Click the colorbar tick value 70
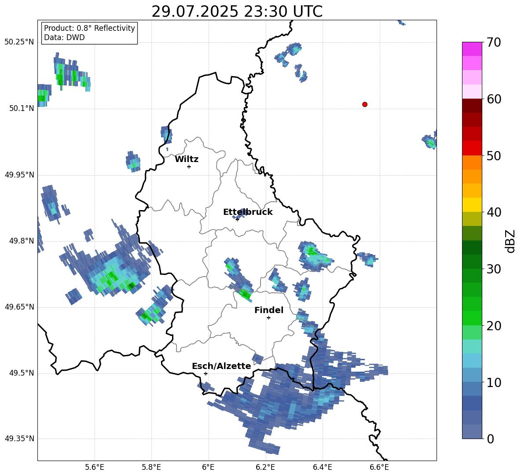 point(494,43)
